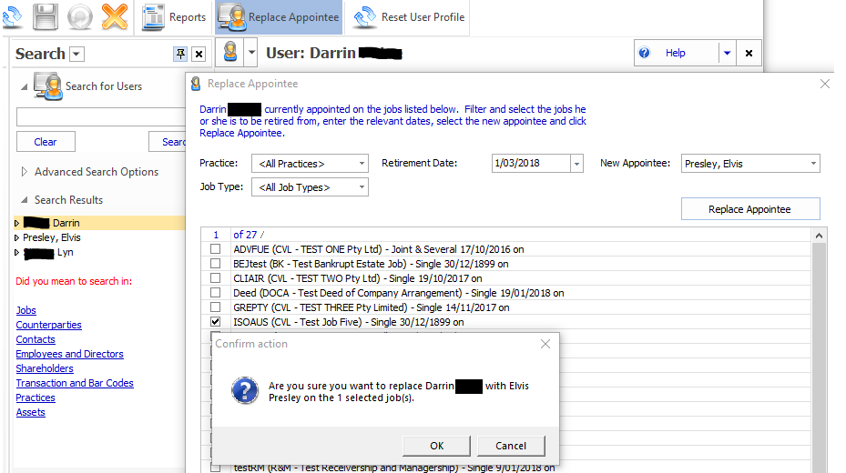The height and width of the screenshot is (473, 846).
Task: Expand Advanced Search Options
Action: (x=96, y=172)
